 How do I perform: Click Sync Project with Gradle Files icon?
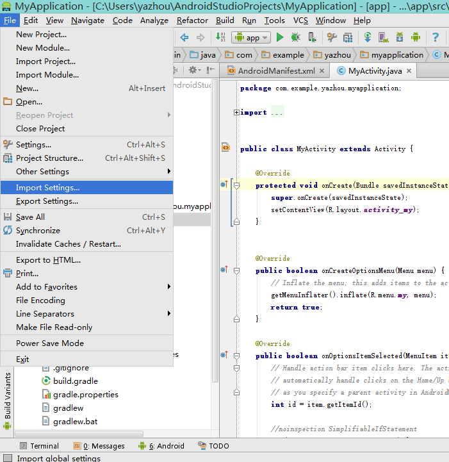(368, 37)
